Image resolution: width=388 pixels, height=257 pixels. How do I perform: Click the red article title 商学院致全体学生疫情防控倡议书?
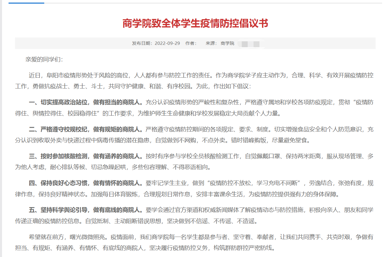[x=195, y=23]
